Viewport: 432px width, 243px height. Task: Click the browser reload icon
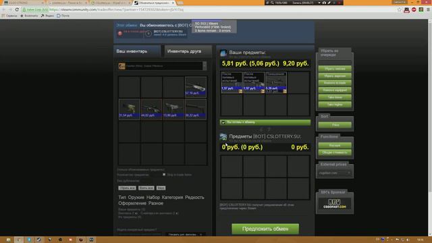(x=17, y=9)
